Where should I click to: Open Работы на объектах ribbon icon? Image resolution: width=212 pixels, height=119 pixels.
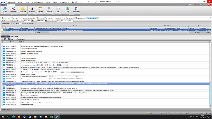22,10
